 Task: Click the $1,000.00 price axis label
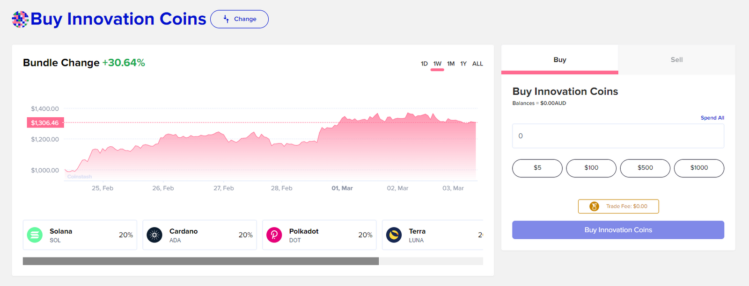point(45,171)
